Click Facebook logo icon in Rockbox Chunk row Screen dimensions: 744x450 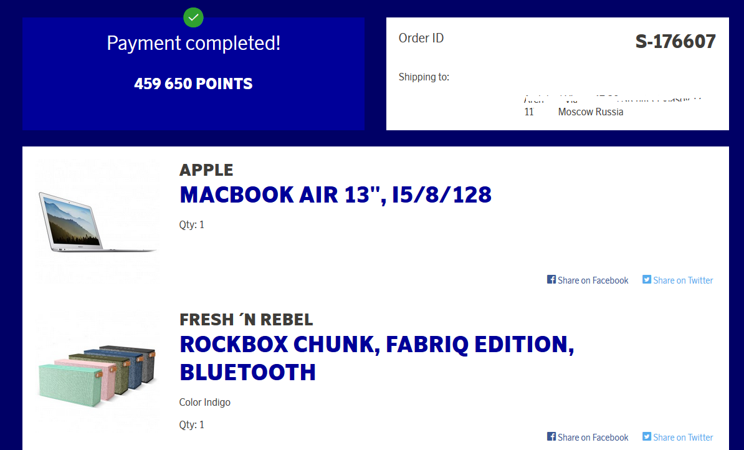pos(551,437)
